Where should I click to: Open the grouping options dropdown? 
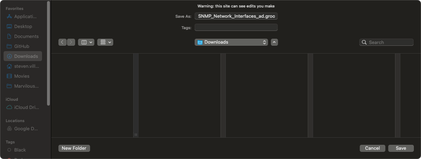tap(105, 42)
